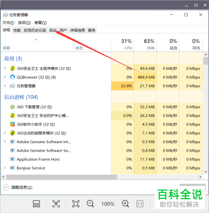Screen dimensions: 209x213
Task: Open the 应用历史记录 tab
Action: coord(35,30)
